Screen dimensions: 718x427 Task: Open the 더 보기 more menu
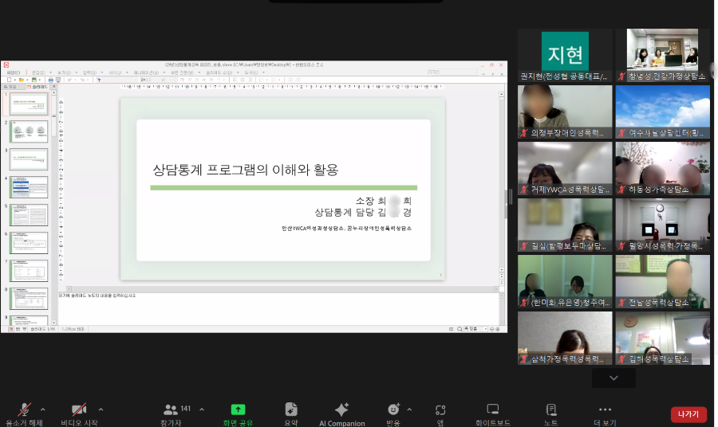point(605,409)
